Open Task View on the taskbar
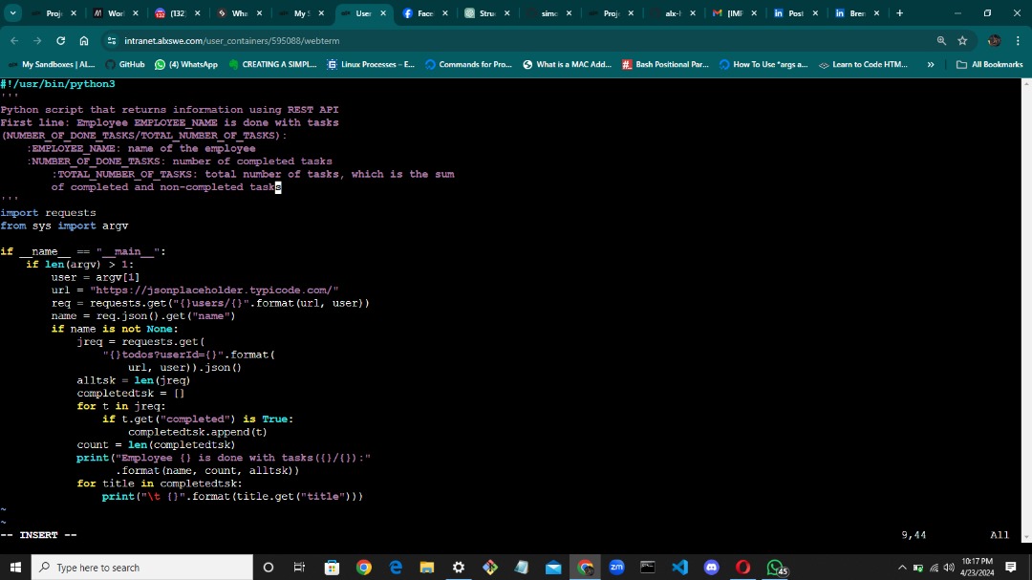 (x=299, y=567)
